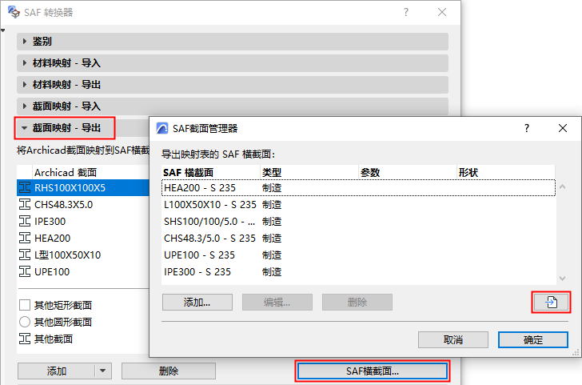The height and width of the screenshot is (385, 582).
Task: Click the profile icon beside IPE300
Action: click(25, 221)
